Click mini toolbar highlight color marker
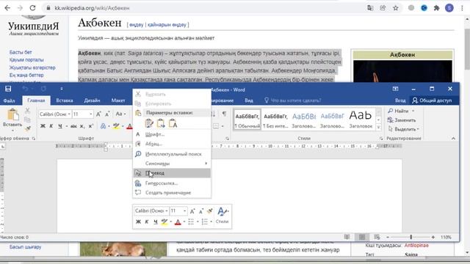Image resolution: width=470 pixels, height=264 pixels. point(164,221)
